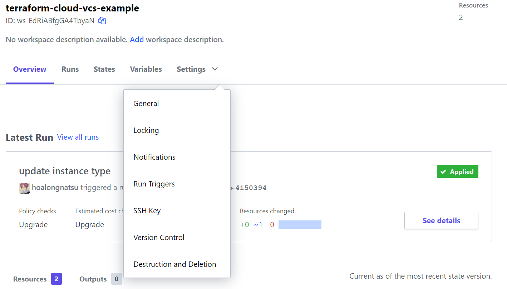Click SSH Key menu item
507x289 pixels.
[x=147, y=211]
